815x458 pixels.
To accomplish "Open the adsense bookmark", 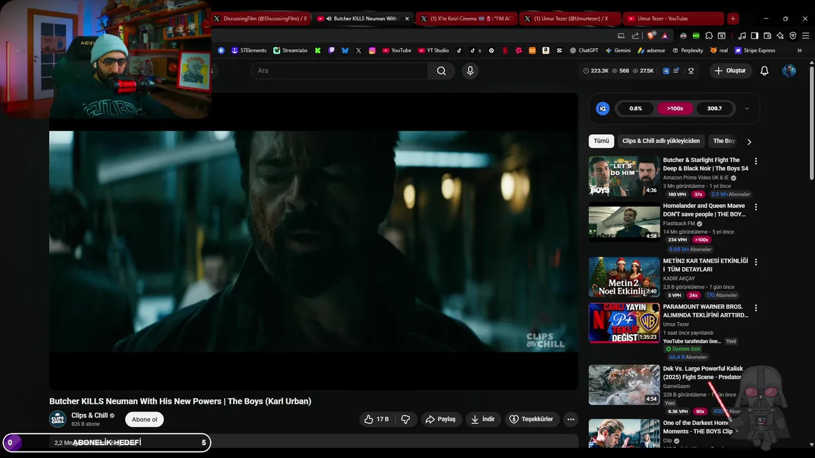I will coord(651,50).
